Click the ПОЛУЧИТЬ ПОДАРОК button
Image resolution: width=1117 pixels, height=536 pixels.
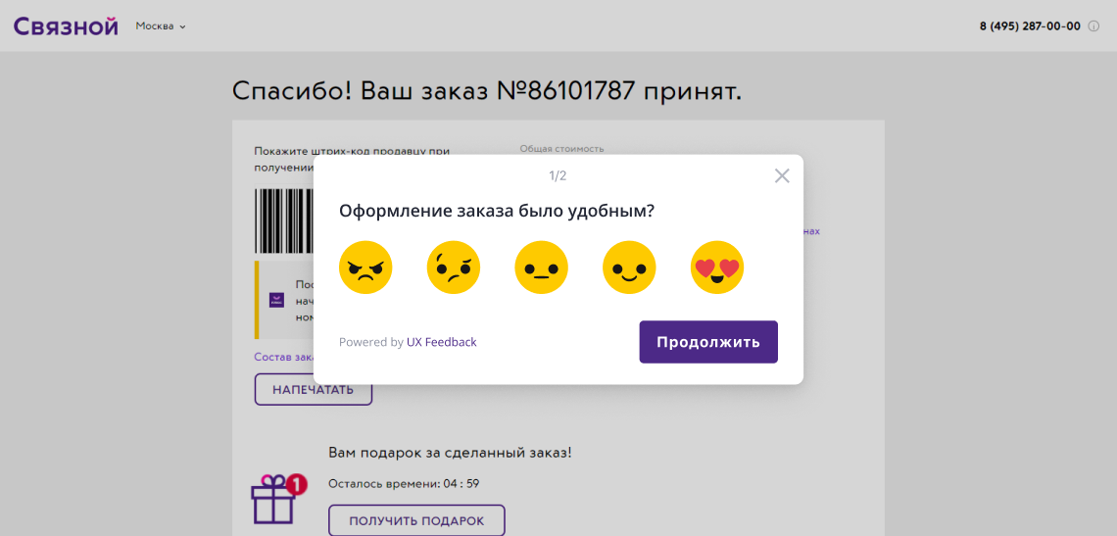[x=416, y=520]
